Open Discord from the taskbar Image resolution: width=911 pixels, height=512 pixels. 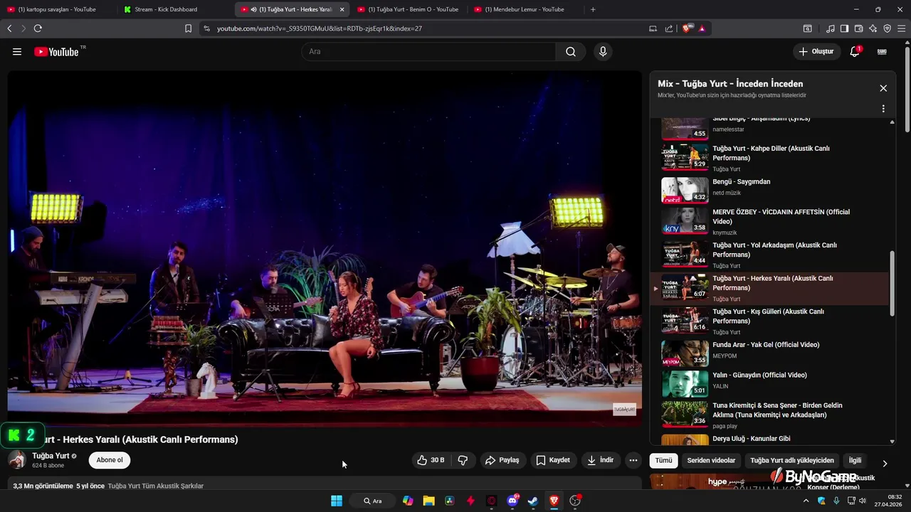point(512,501)
